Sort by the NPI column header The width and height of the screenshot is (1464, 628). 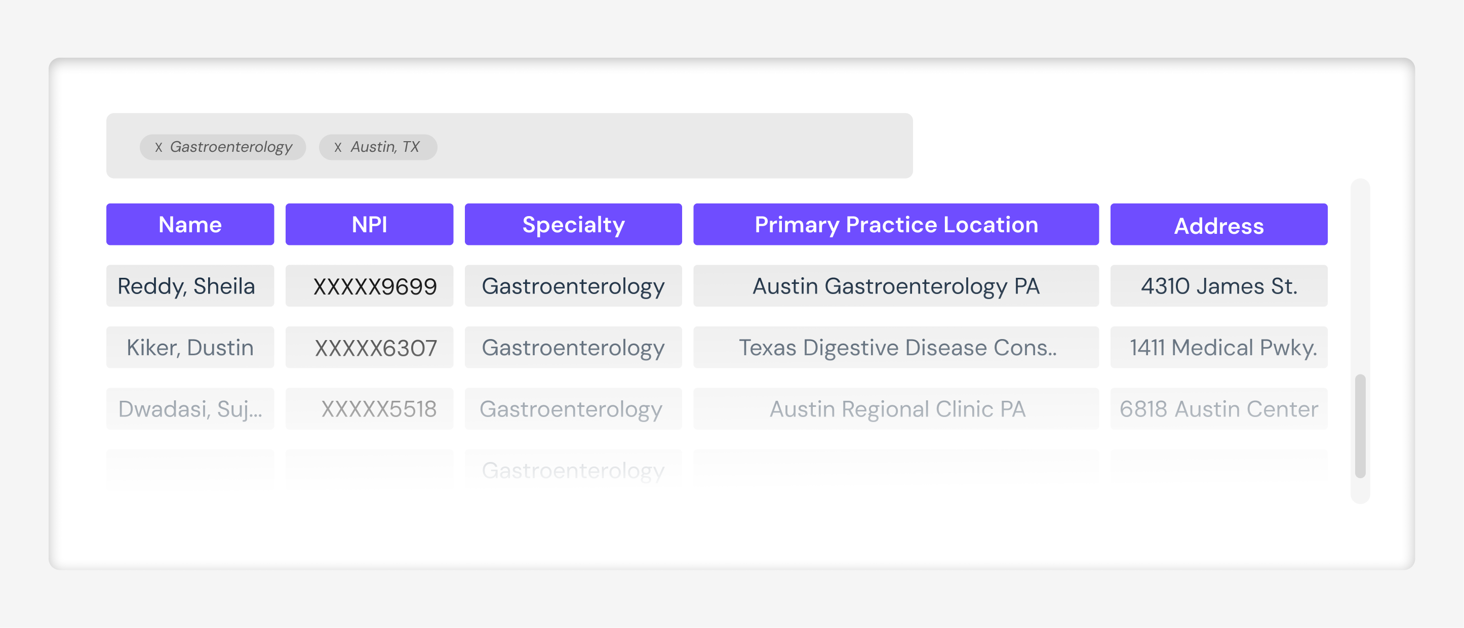click(x=369, y=224)
